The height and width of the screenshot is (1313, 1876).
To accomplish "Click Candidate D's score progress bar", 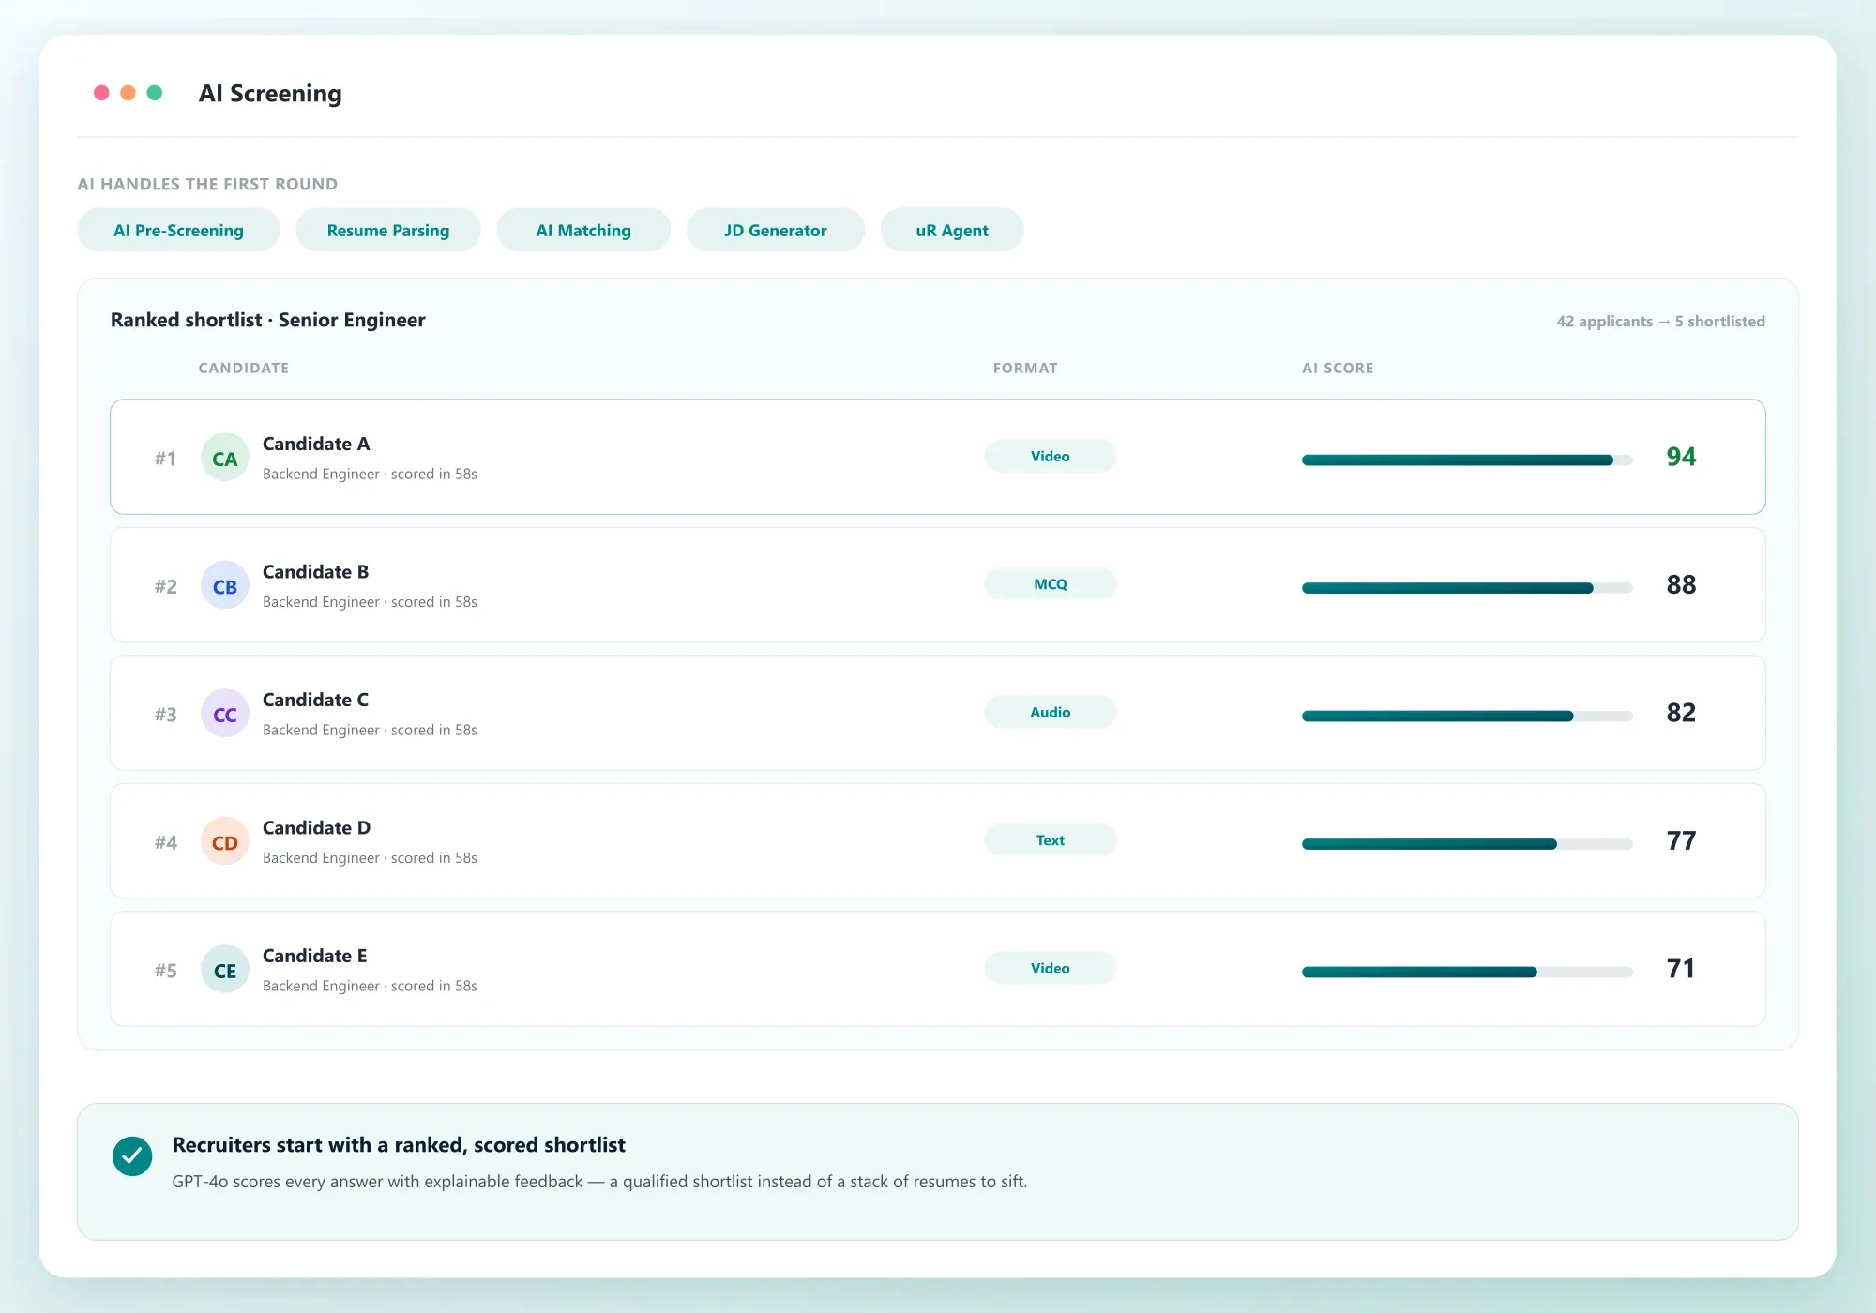I will pos(1467,844).
